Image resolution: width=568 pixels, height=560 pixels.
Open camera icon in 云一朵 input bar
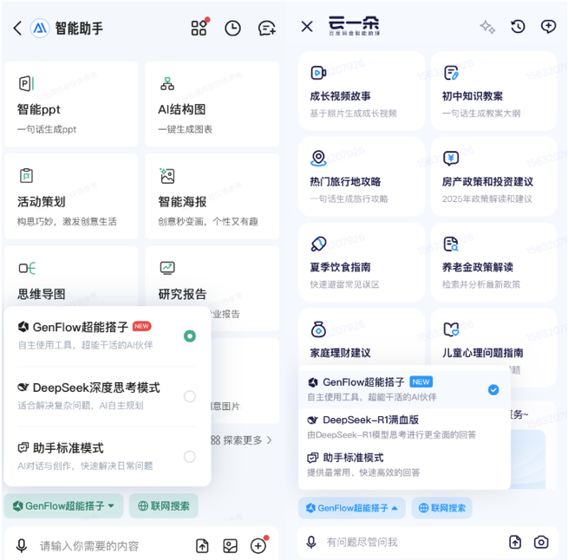(541, 543)
